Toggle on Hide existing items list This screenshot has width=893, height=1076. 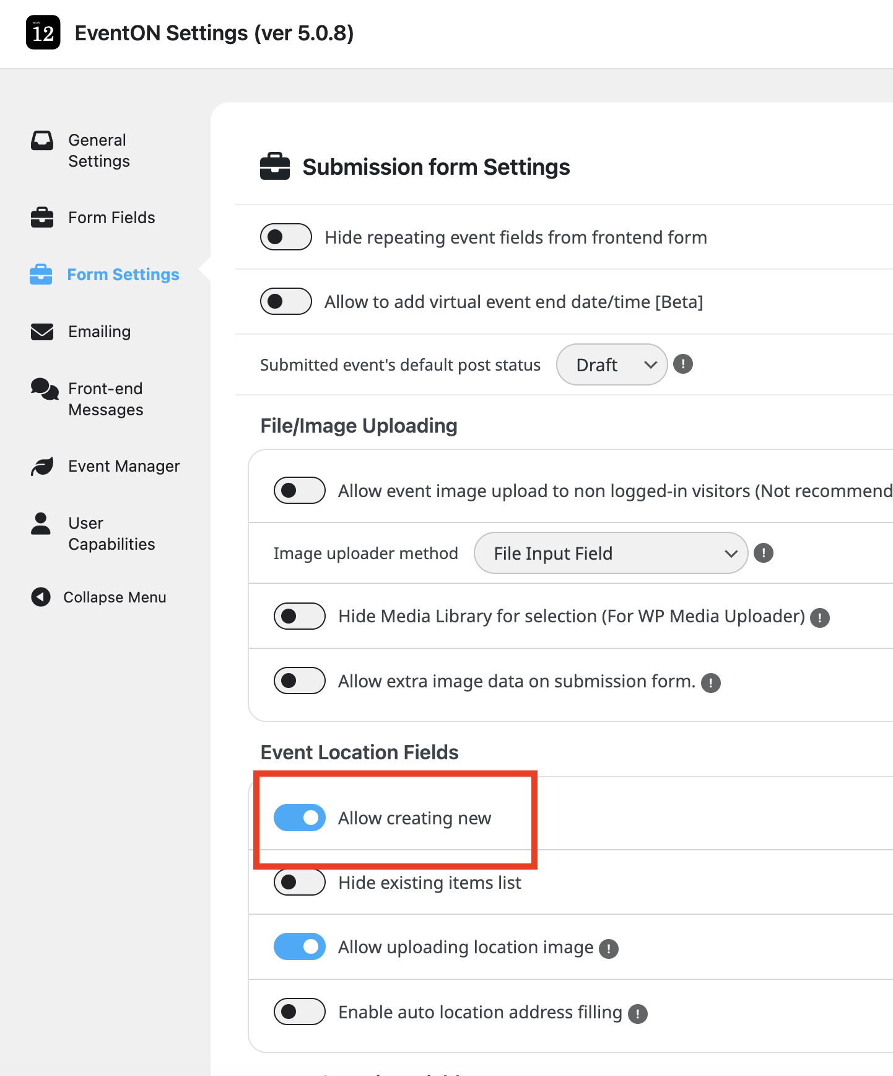[x=300, y=882]
